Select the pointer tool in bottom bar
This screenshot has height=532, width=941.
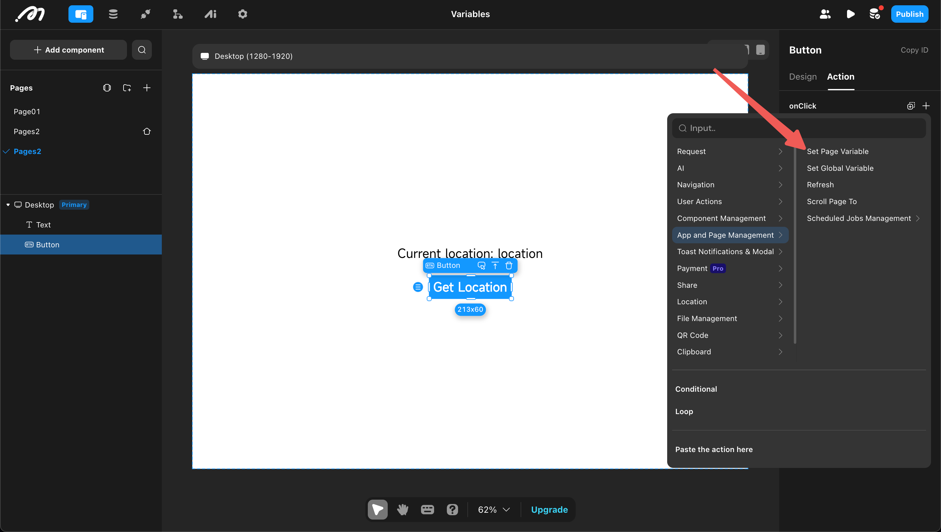point(377,509)
